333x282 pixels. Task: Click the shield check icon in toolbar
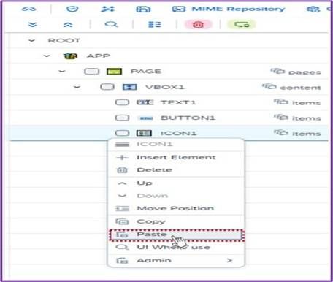72,9
